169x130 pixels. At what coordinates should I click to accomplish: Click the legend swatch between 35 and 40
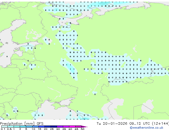click(66, 127)
